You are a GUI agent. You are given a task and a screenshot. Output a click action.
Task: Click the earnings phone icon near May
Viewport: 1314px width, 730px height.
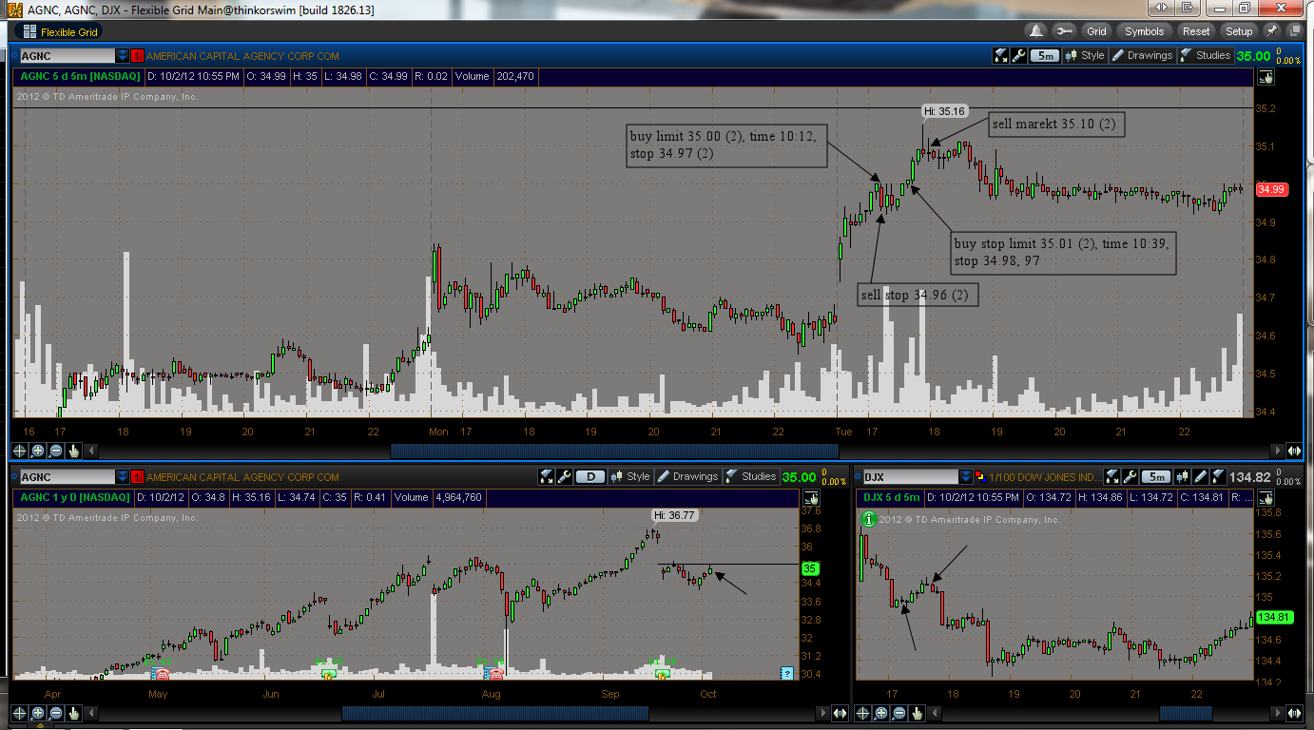[161, 673]
